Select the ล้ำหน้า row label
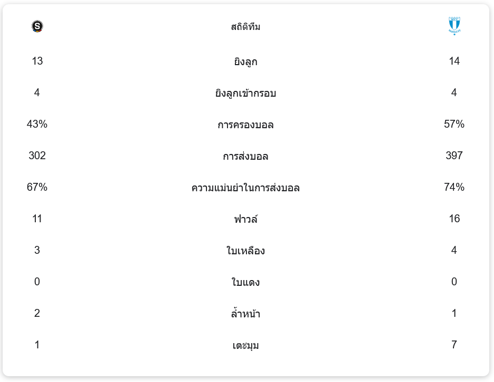494x382 pixels. point(245,314)
